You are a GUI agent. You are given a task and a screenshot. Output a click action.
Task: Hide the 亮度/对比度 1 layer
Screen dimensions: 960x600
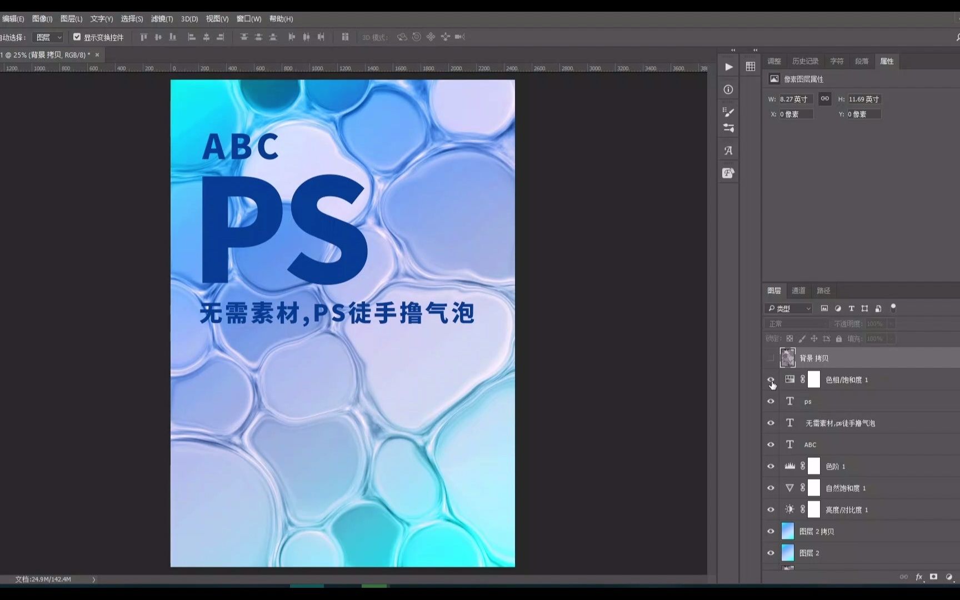(x=771, y=510)
